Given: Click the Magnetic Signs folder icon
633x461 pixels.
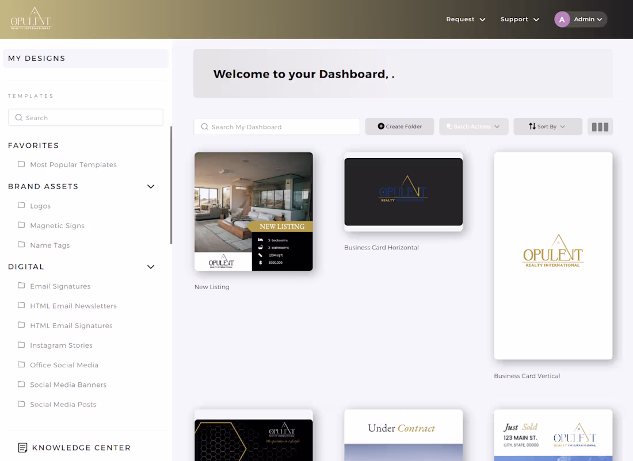Looking at the screenshot, I should pos(21,225).
